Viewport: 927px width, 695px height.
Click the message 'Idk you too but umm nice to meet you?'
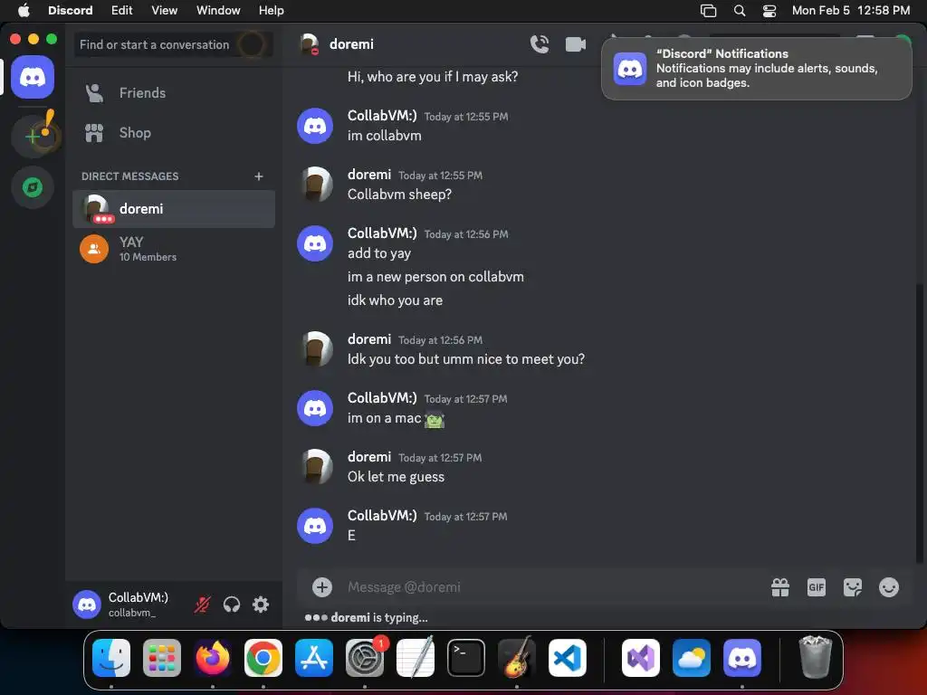[x=466, y=358]
